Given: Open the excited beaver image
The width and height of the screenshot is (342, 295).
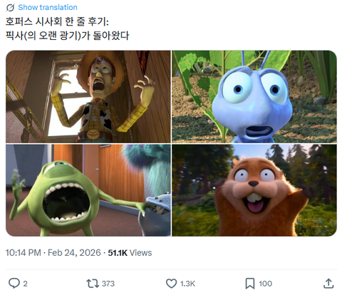Looking at the screenshot, I should pyautogui.click(x=254, y=190).
